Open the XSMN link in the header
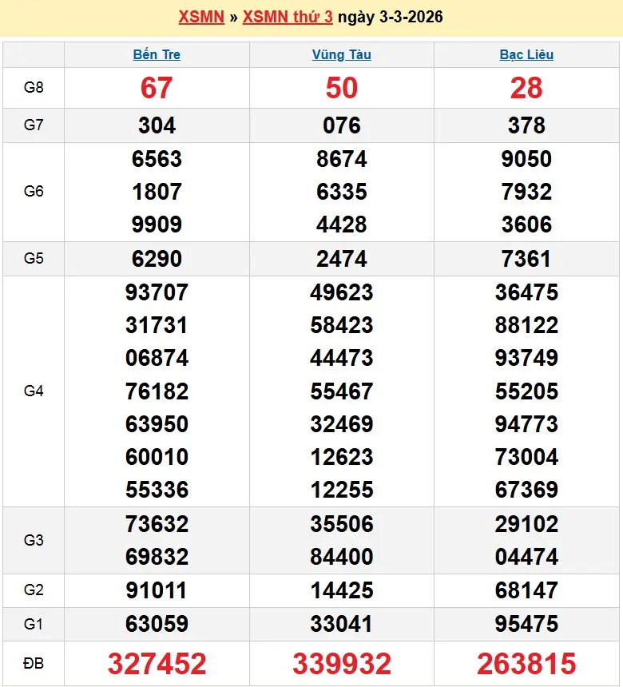 (x=200, y=17)
